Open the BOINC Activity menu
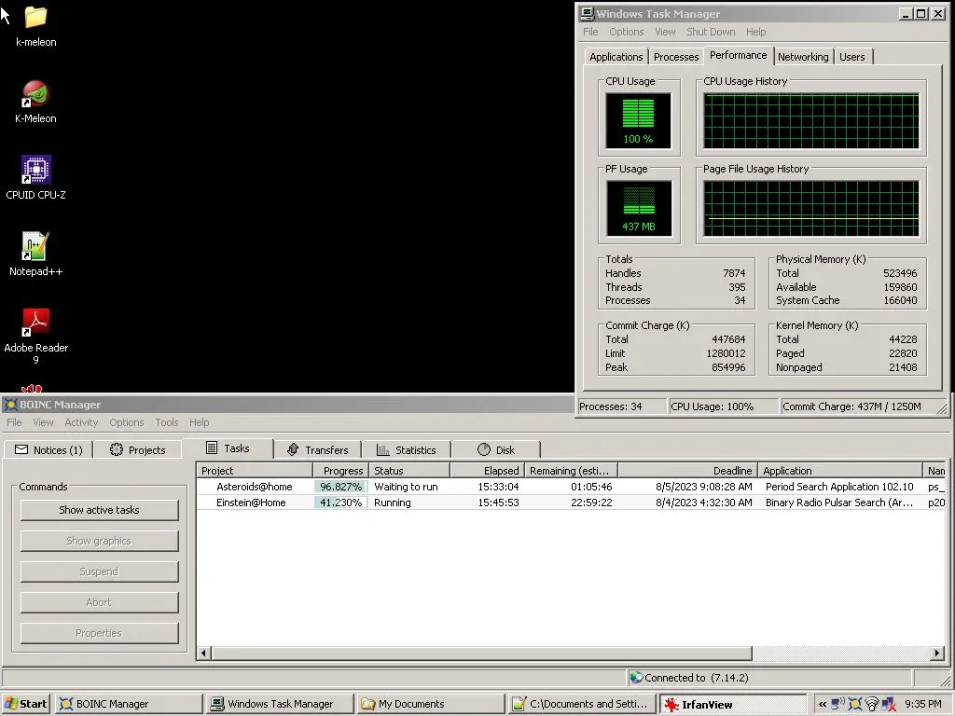 coord(81,422)
